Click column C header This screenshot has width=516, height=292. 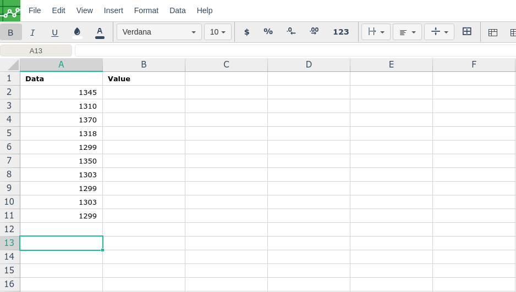pos(226,65)
